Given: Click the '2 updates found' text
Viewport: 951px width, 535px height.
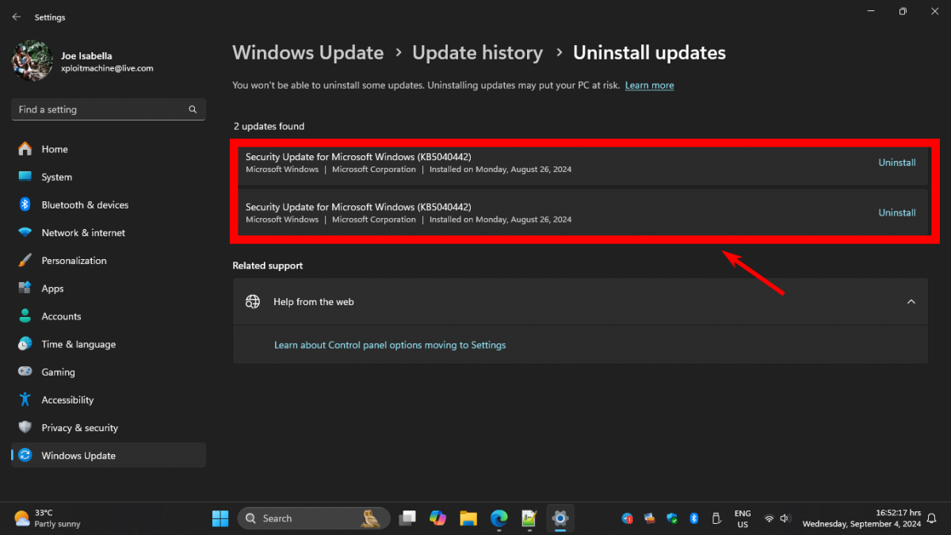Looking at the screenshot, I should pos(269,126).
